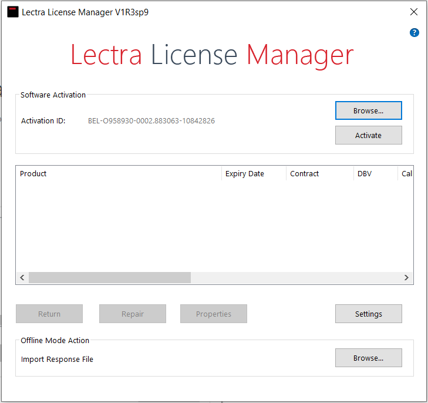Browse for an Import Response File
This screenshot has width=428, height=403.
coord(368,358)
